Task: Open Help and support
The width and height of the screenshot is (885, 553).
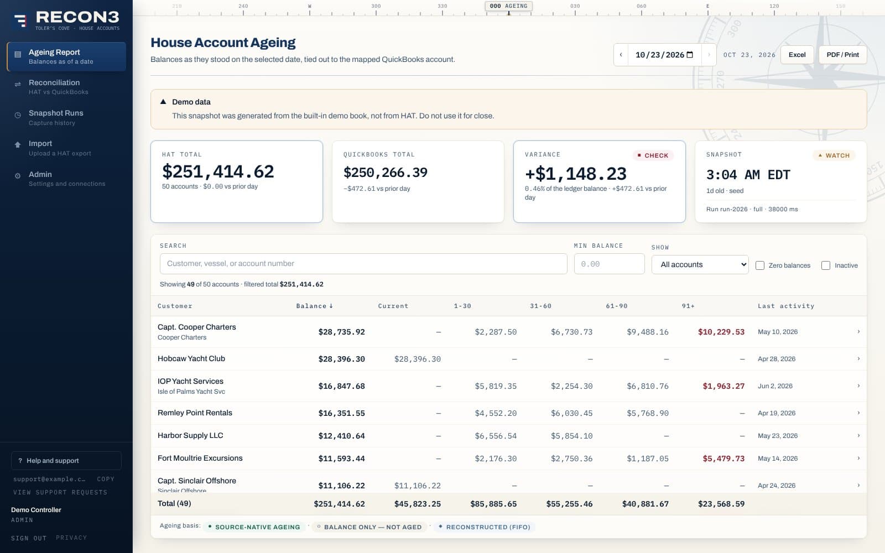Action: (66, 461)
